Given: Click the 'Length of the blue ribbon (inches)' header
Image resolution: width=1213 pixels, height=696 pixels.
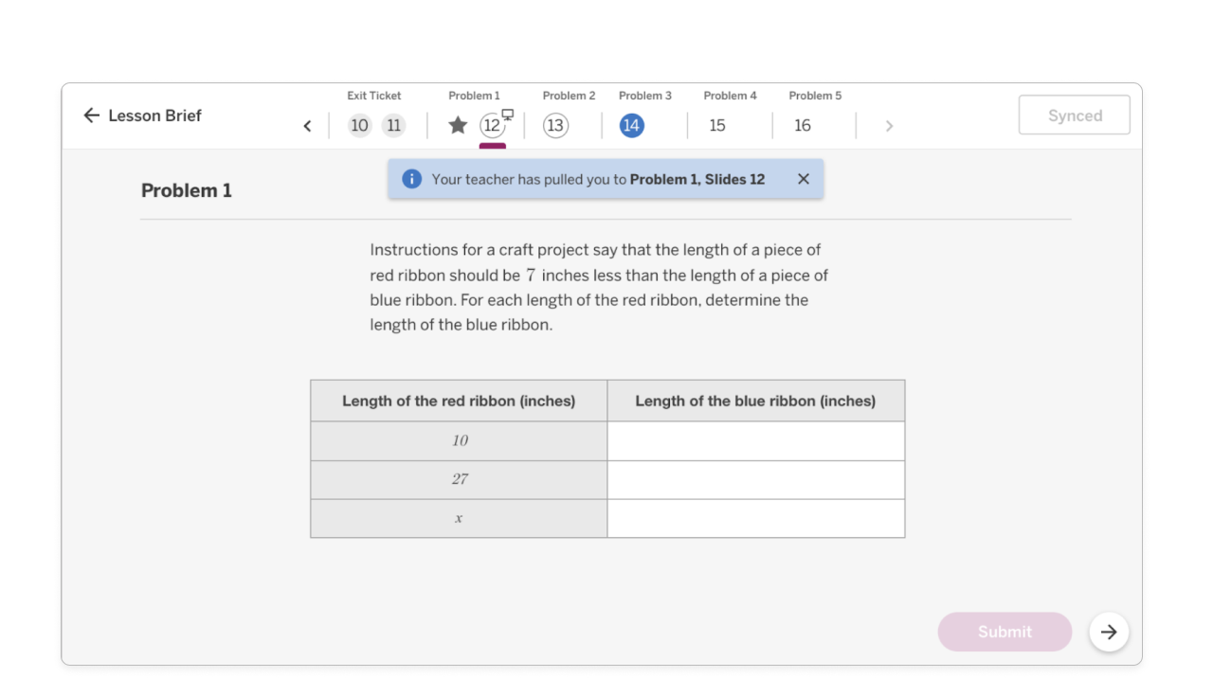Looking at the screenshot, I should tap(756, 401).
